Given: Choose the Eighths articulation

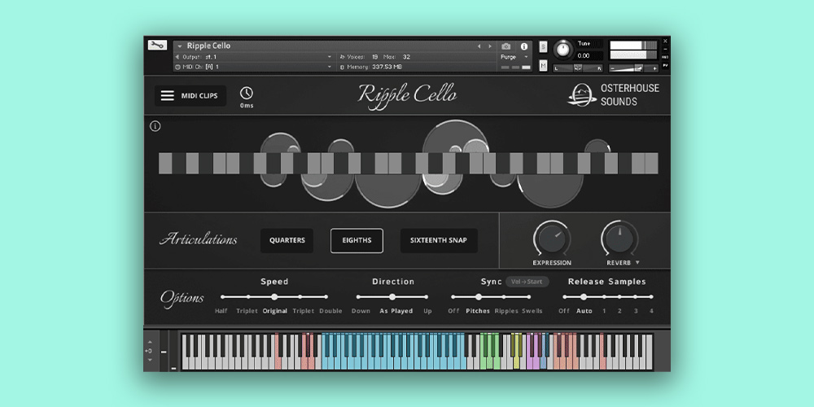Looking at the screenshot, I should click(x=357, y=241).
